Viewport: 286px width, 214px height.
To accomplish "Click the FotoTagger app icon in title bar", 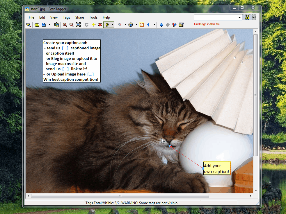I will click(27, 9).
